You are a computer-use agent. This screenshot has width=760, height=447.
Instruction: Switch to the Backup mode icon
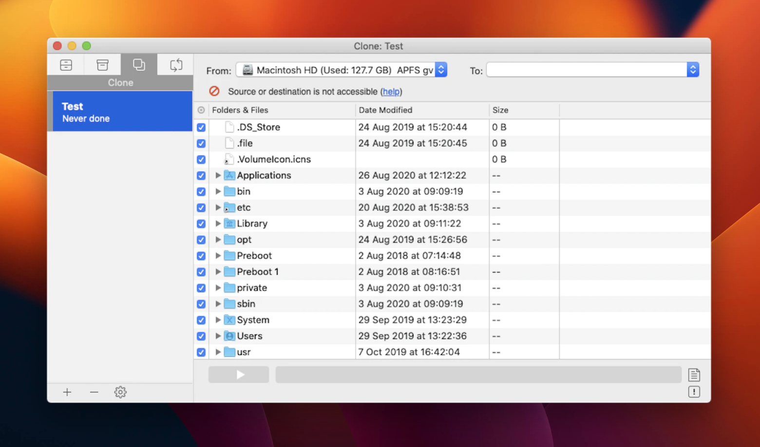[66, 64]
